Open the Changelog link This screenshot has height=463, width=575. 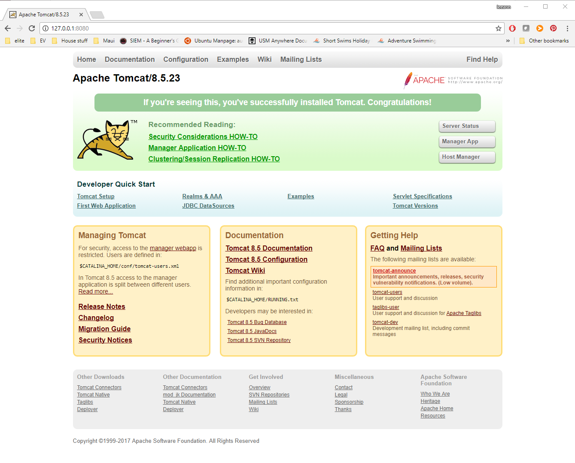(x=96, y=318)
